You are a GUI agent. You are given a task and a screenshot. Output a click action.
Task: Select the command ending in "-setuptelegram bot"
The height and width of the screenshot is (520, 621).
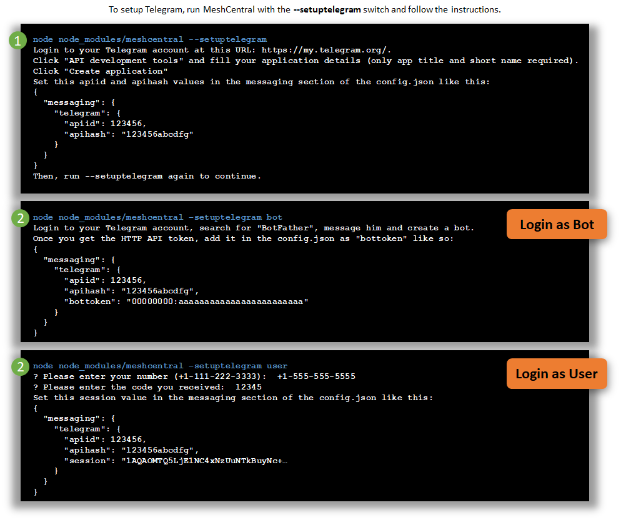tap(157, 217)
